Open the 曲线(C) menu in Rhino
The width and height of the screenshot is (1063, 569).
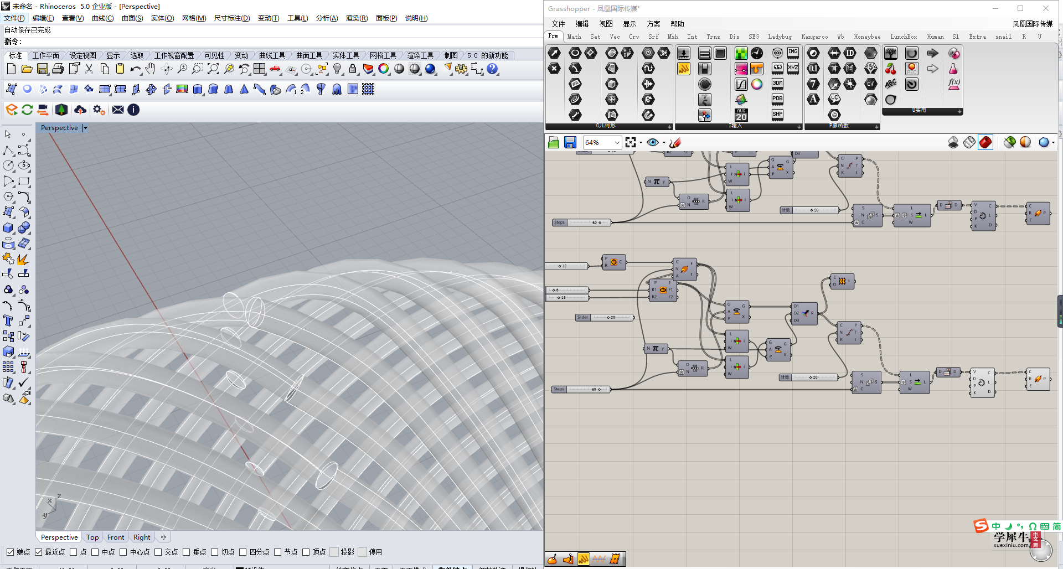[x=102, y=18]
